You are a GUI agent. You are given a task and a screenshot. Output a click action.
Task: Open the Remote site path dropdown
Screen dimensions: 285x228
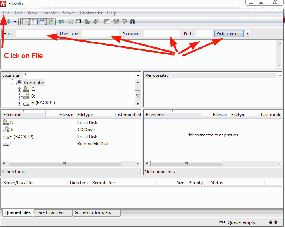point(280,76)
